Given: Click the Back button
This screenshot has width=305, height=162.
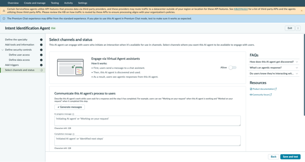Looking at the screenshot, I should (x=273, y=157).
